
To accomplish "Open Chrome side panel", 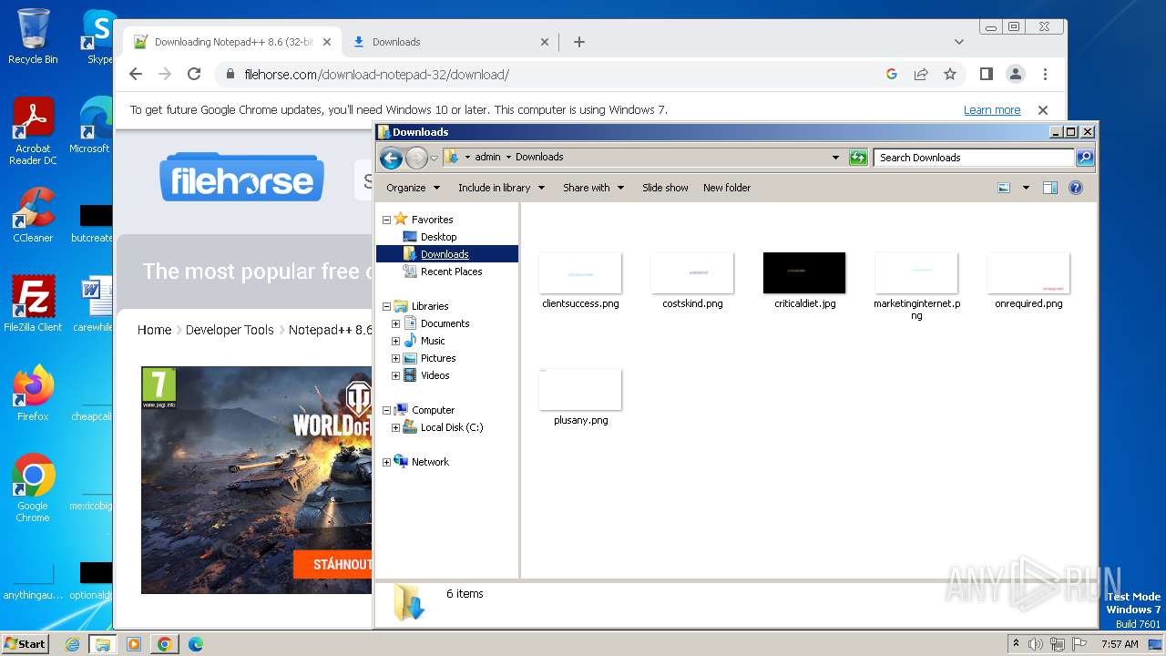I will click(986, 74).
